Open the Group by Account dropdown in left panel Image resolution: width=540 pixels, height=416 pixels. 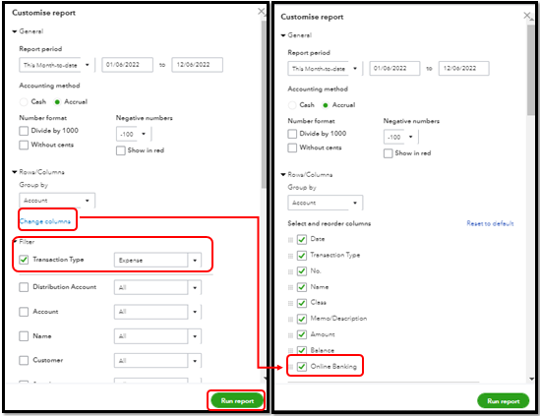click(x=57, y=201)
